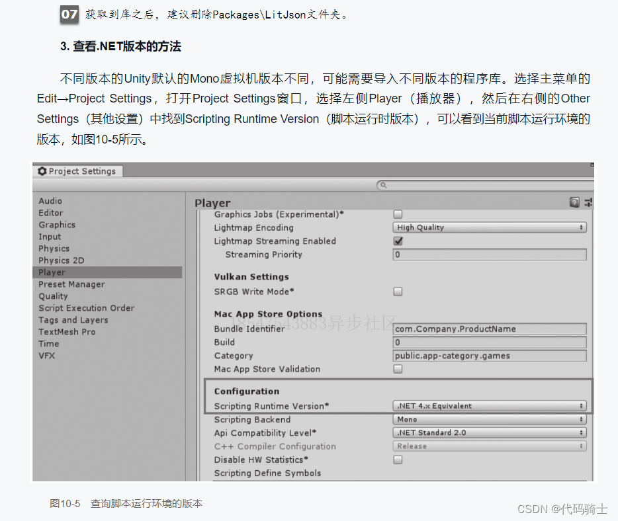Select Input in settings list
The height and width of the screenshot is (521, 618).
[50, 237]
